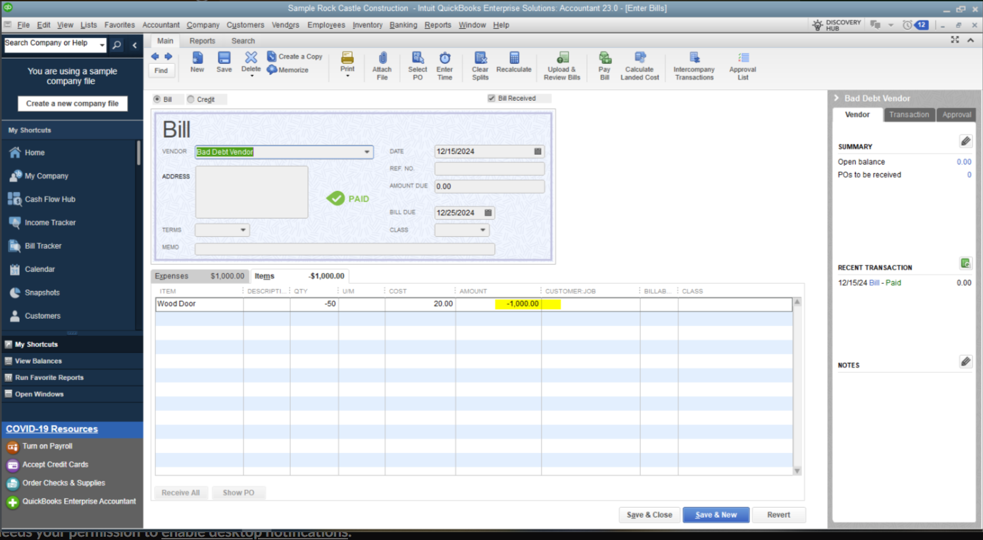983x540 pixels.
Task: Open Search Company or Help dropdown
Action: (102, 45)
